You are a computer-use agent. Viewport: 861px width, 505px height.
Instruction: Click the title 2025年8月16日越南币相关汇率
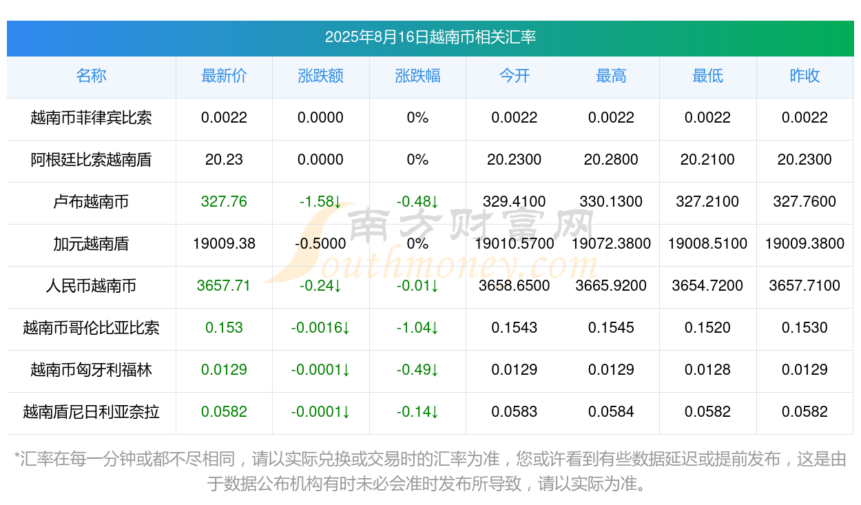pos(430,37)
